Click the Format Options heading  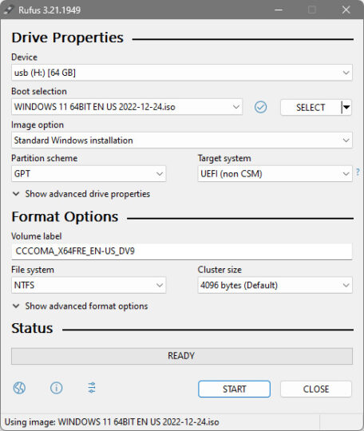65,217
